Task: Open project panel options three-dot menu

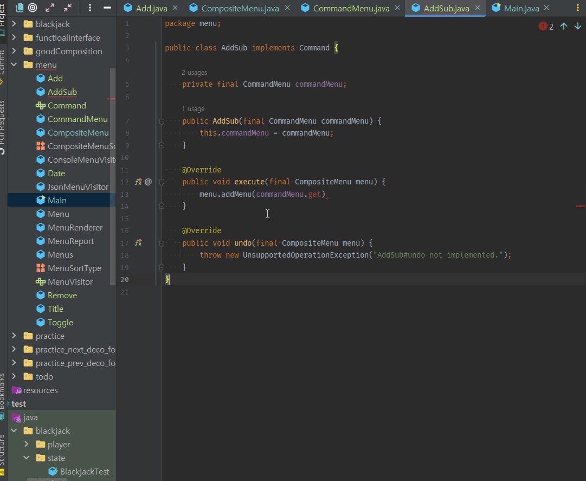Action: pos(90,8)
